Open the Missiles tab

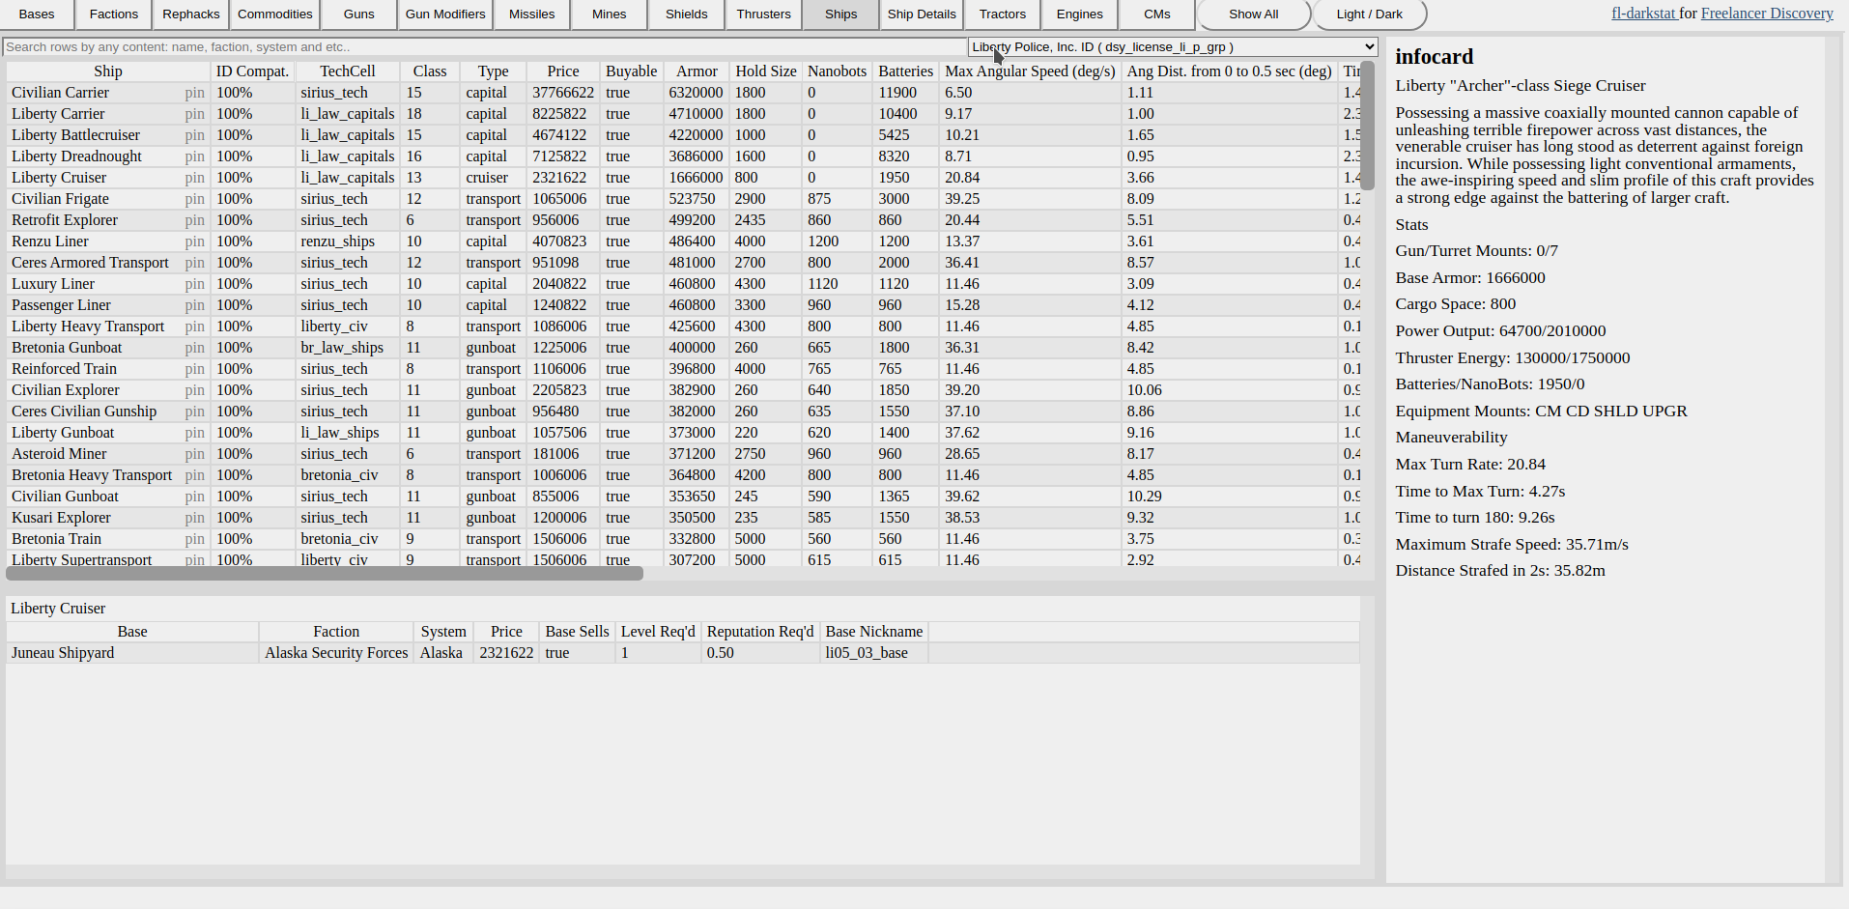pyautogui.click(x=532, y=14)
